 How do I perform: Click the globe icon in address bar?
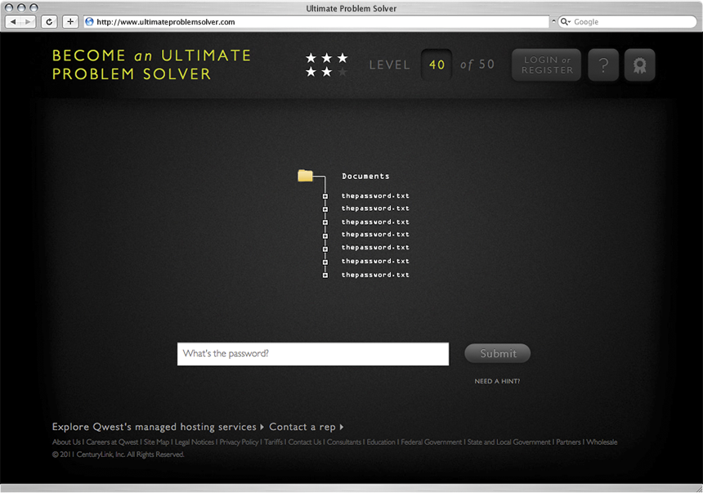[x=89, y=21]
